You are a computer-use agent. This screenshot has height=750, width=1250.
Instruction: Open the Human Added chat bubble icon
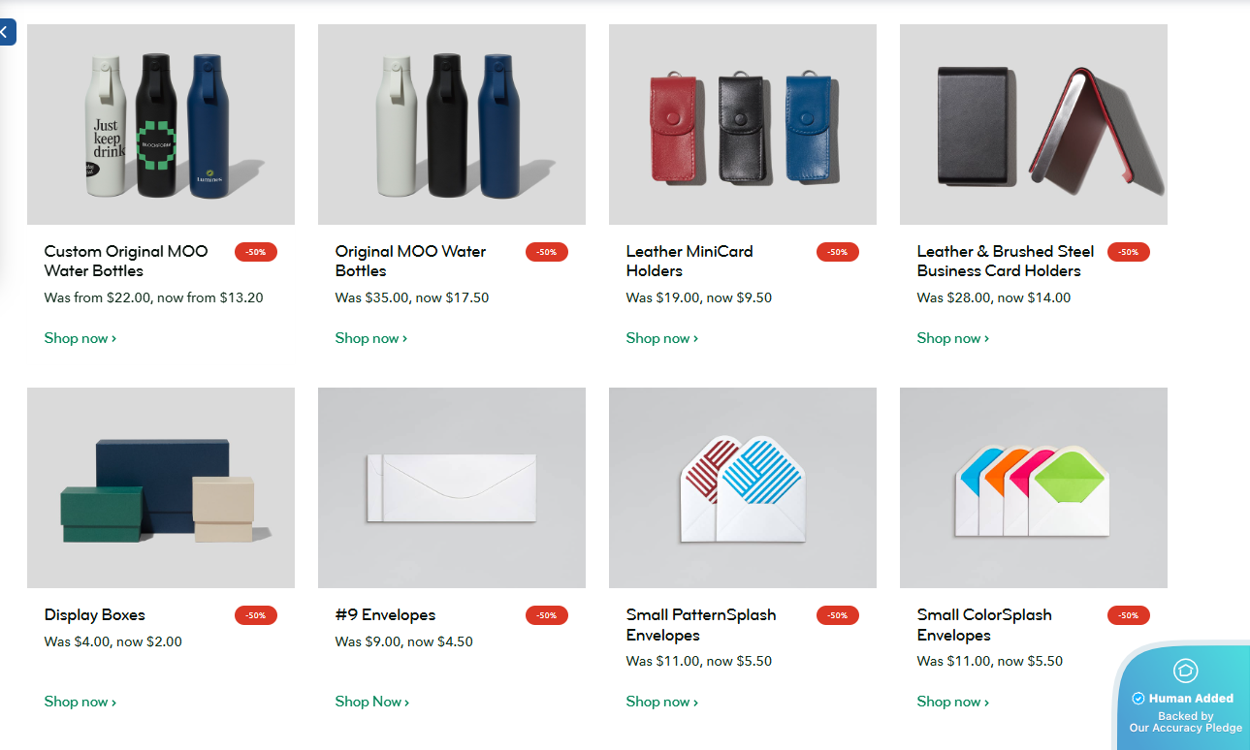point(1185,671)
